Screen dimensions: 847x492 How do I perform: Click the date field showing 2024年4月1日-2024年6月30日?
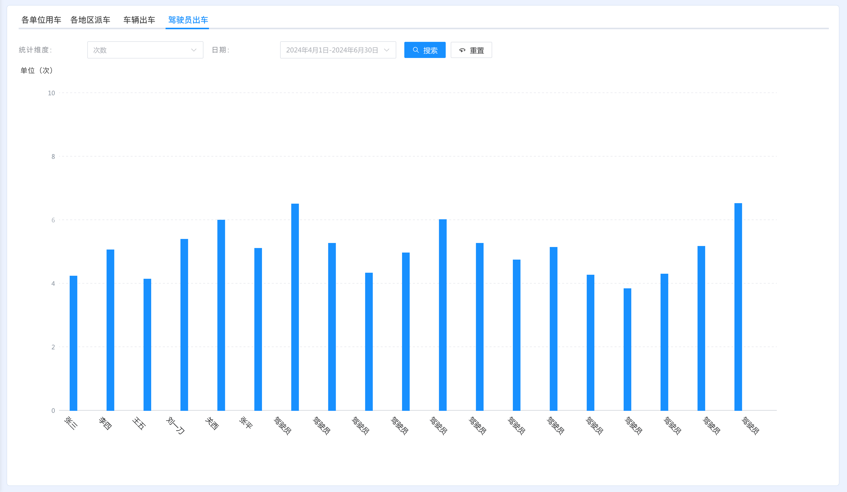point(332,50)
